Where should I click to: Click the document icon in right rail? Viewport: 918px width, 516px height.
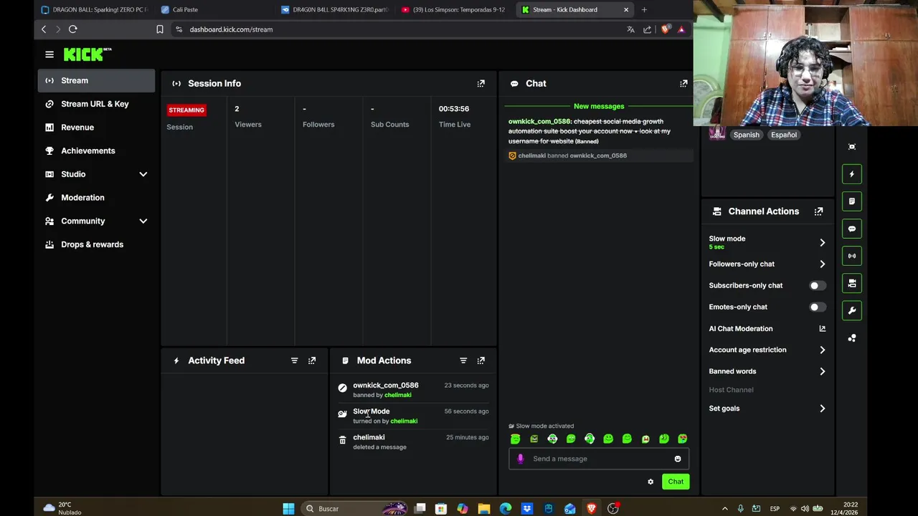(x=852, y=201)
